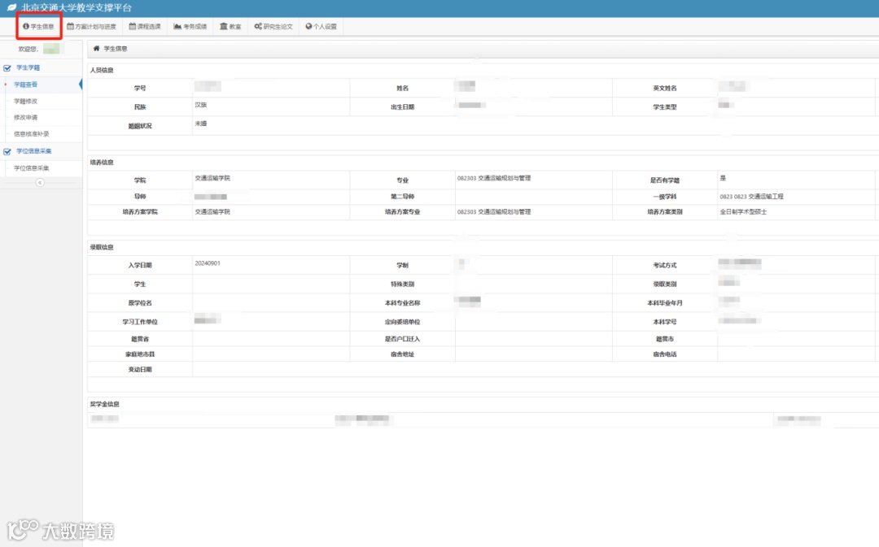Click the 录取类别 field label
879x547 pixels.
pyautogui.click(x=665, y=284)
